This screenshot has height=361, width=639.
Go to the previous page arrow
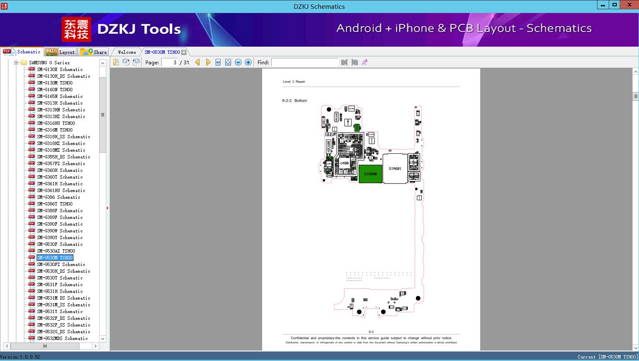coord(197,62)
